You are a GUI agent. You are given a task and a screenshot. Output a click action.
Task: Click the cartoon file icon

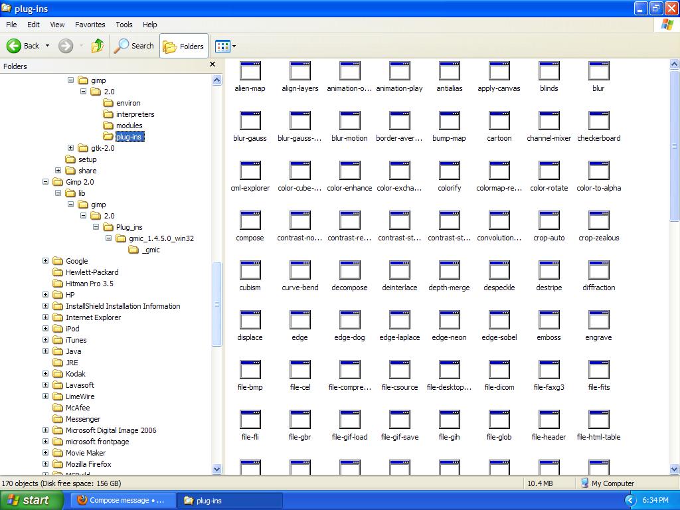pos(499,121)
